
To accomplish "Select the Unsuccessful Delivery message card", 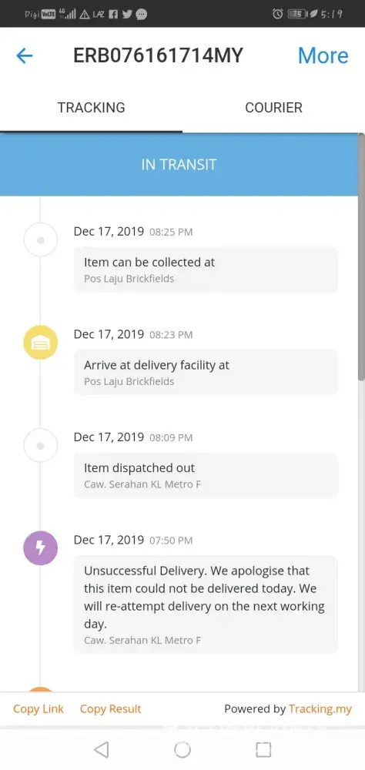I will coord(206,604).
